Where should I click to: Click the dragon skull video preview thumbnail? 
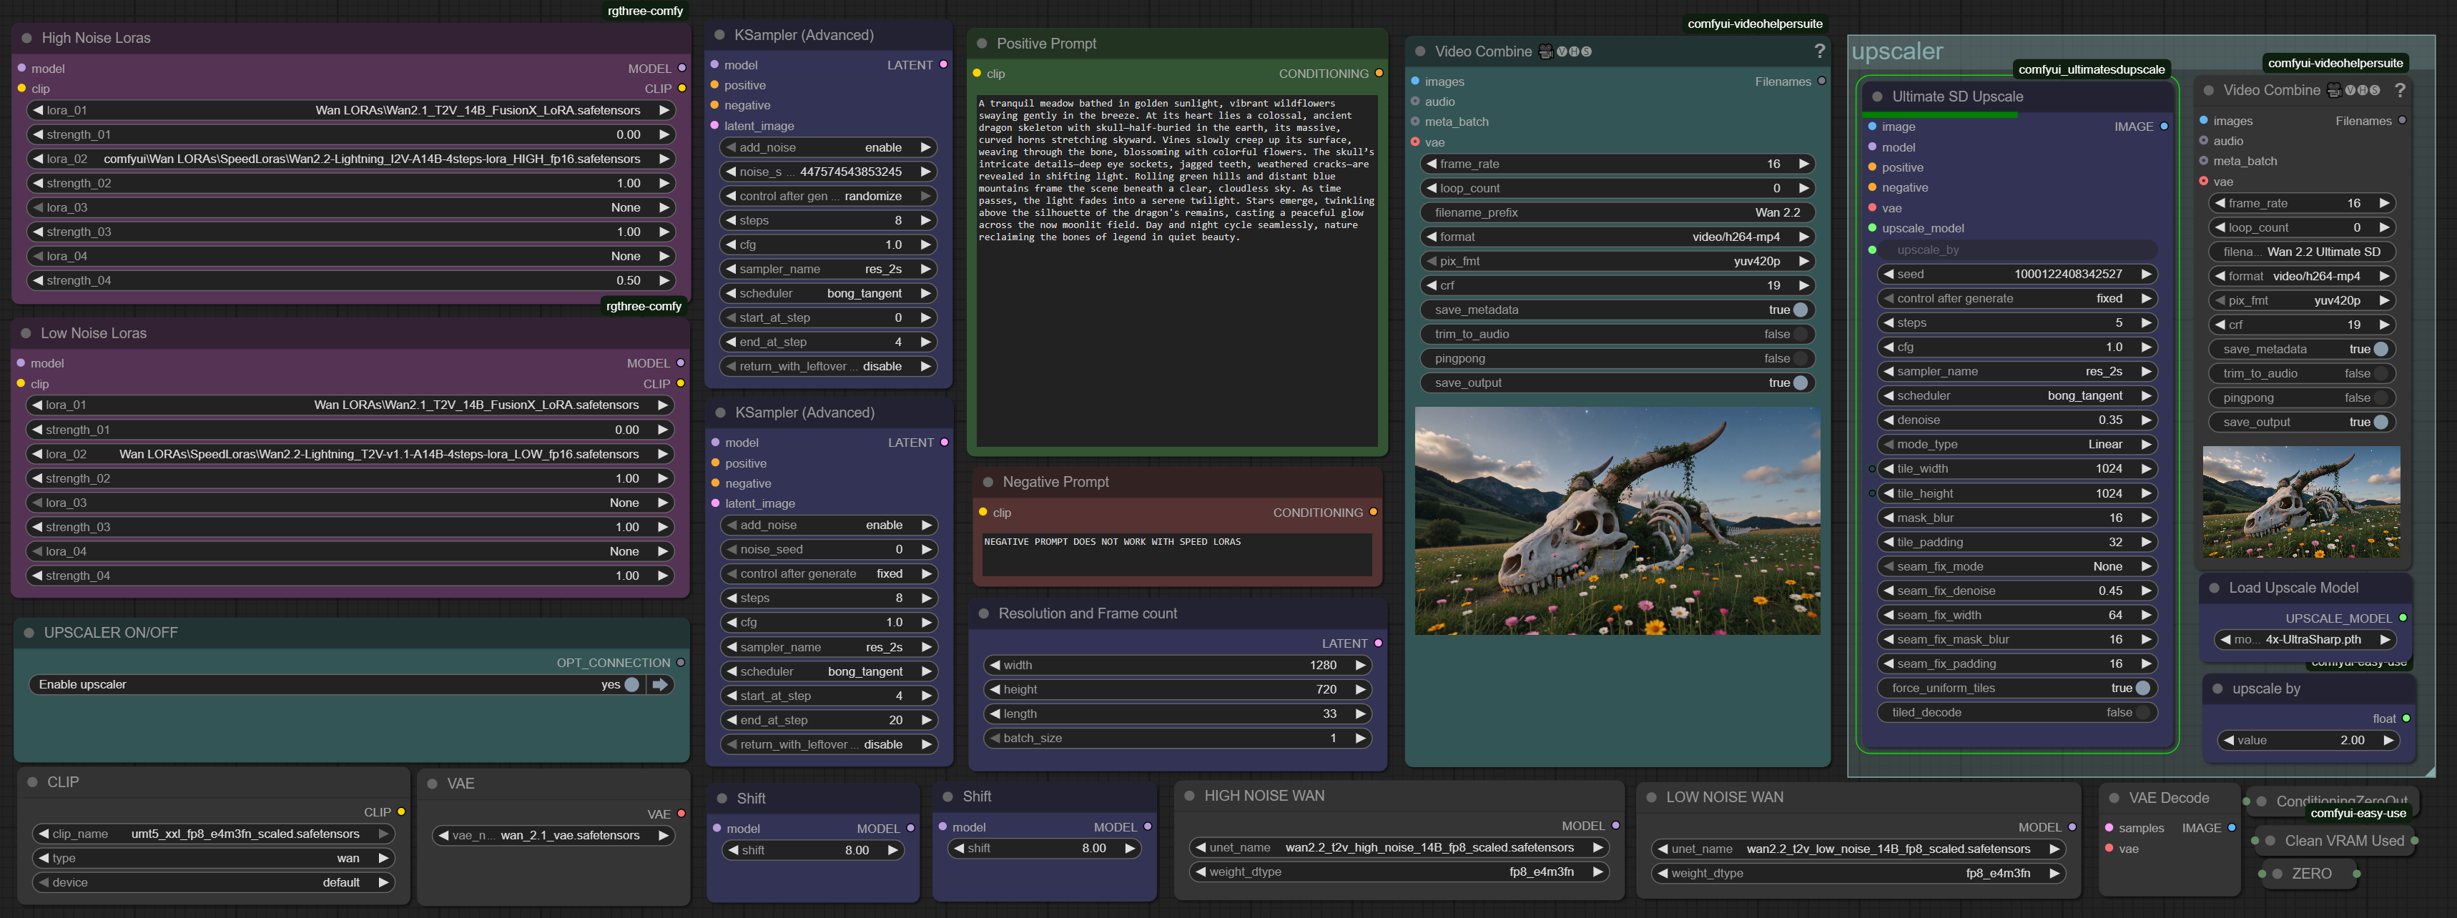(1617, 521)
